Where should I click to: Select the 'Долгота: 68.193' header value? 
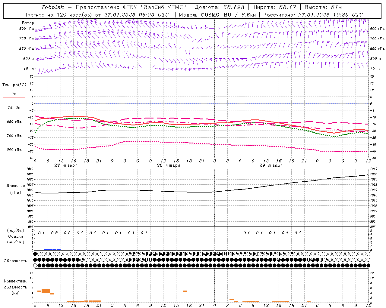coord(220,7)
